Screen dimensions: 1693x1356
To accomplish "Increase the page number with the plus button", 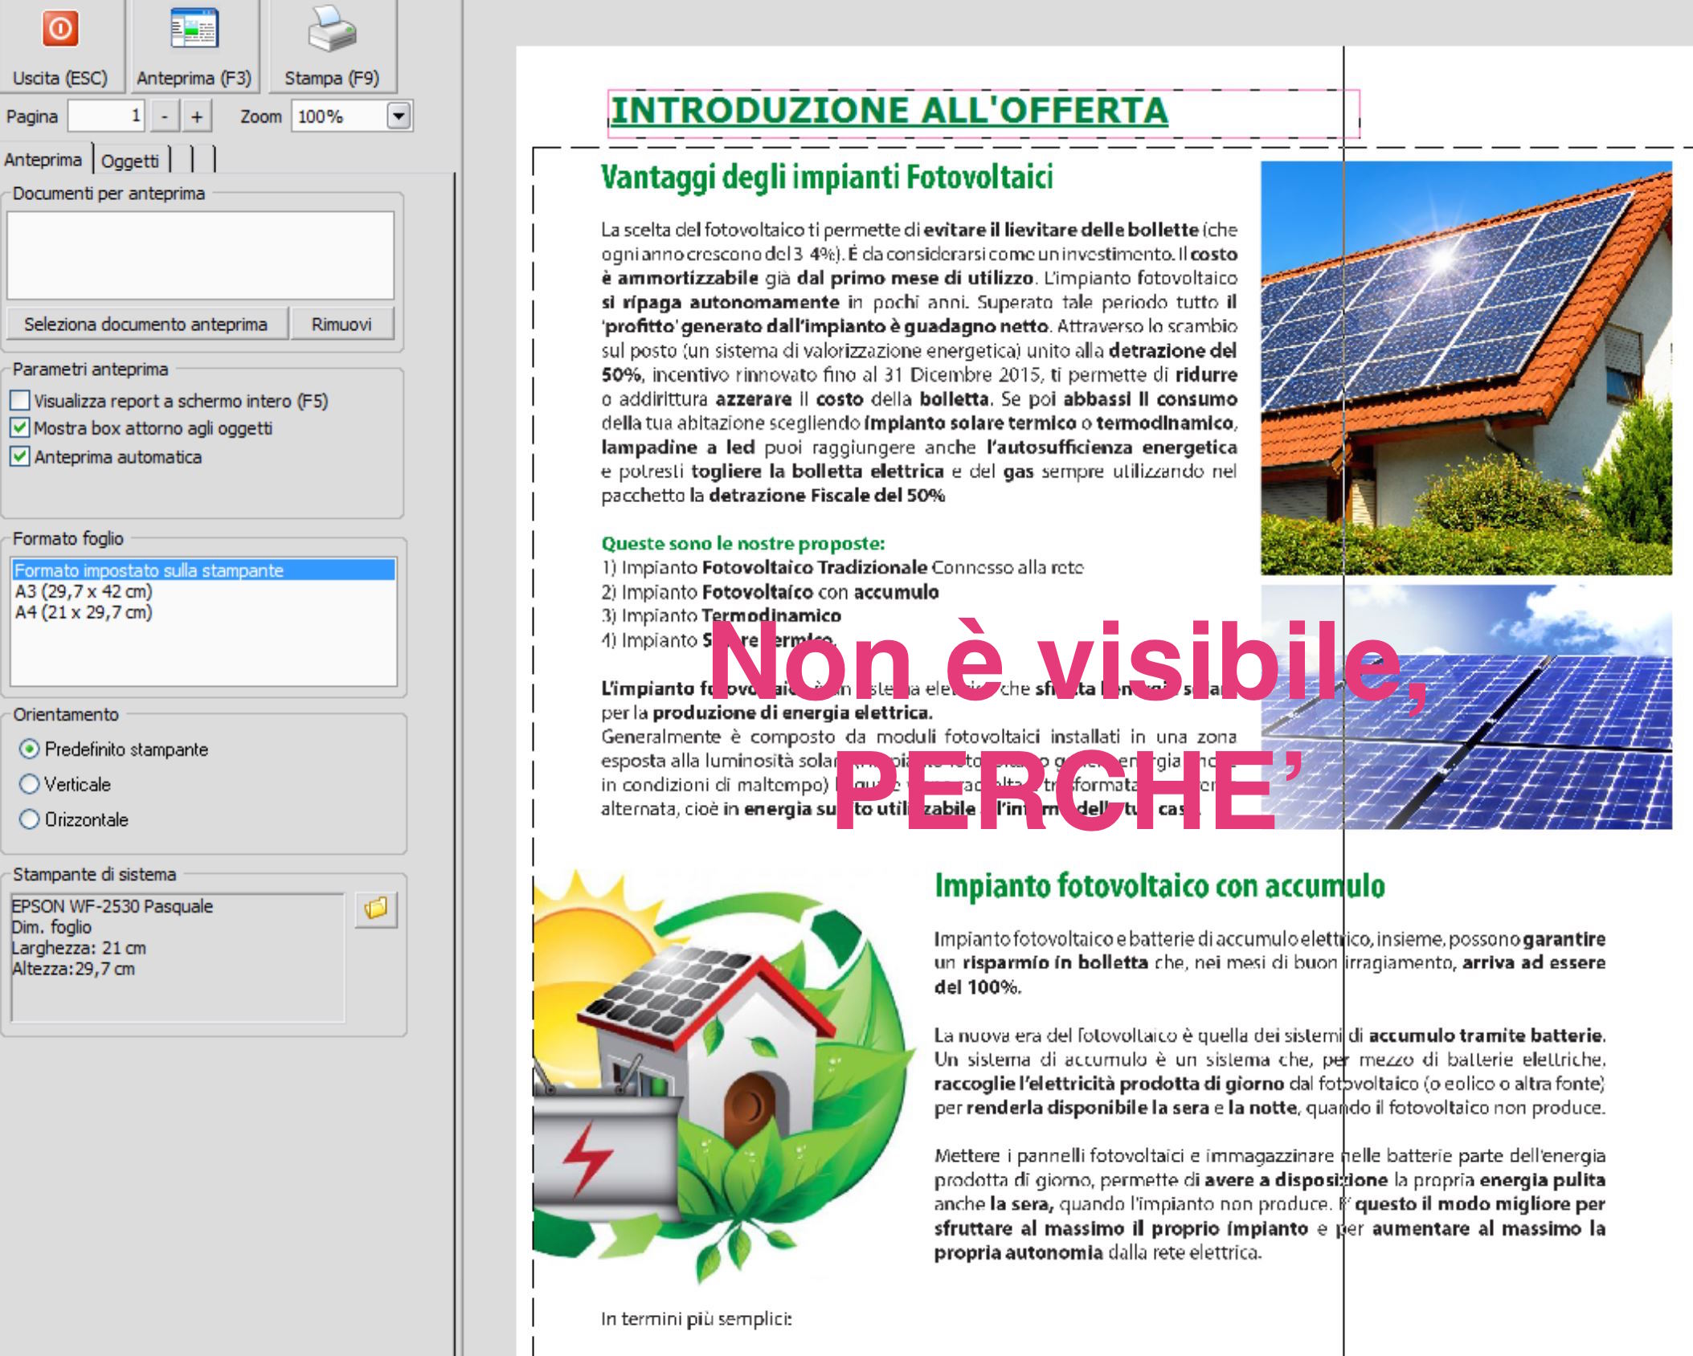I will (197, 116).
